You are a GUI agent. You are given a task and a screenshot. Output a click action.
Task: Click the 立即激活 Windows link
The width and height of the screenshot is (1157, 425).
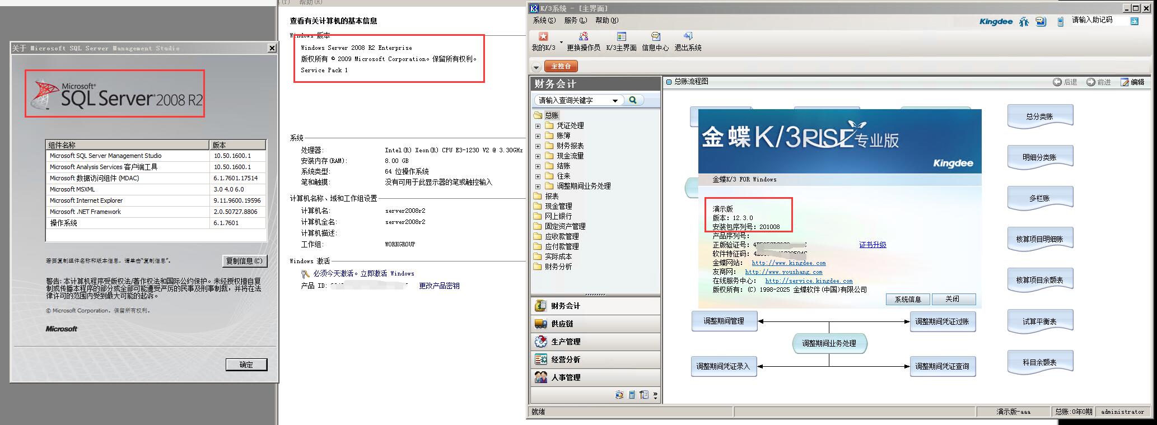pos(387,273)
